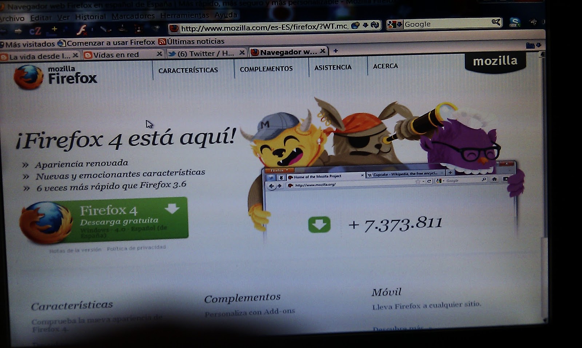The height and width of the screenshot is (348, 582).
Task: Click the Características heading link
Action: pos(72,306)
